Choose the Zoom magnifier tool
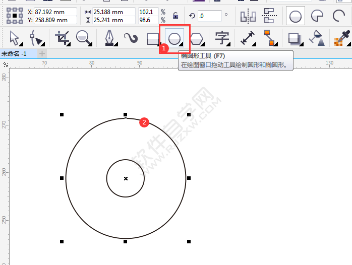The height and width of the screenshot is (265, 352). coord(83,38)
